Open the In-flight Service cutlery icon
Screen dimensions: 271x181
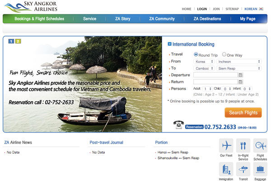click(243, 146)
